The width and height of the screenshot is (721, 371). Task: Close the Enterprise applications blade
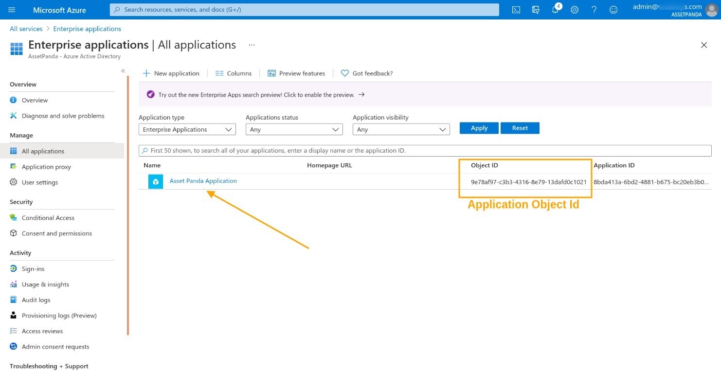tap(703, 45)
